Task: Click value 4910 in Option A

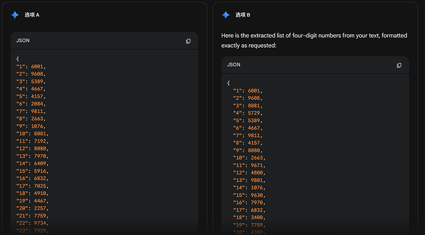Action: (40, 194)
